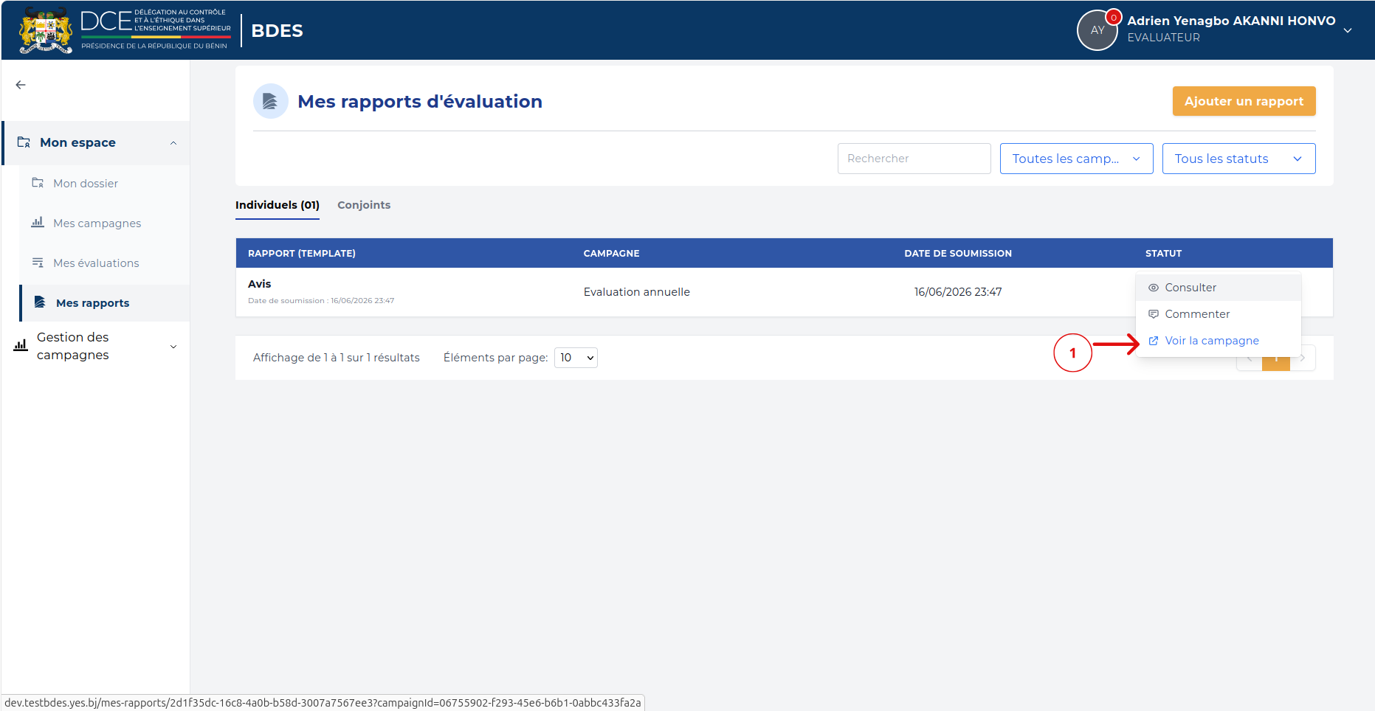Click the CAMPAGNE column header
This screenshot has width=1375, height=711.
pos(611,253)
